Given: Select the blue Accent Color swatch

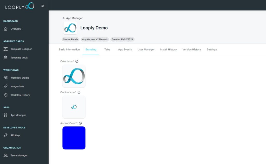Looking at the screenshot, I should click(74, 138).
